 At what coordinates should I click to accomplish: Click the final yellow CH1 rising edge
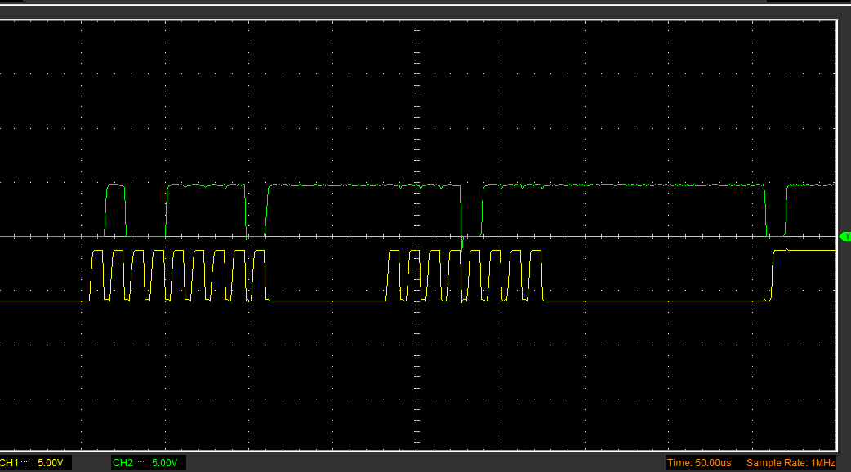[x=773, y=276]
